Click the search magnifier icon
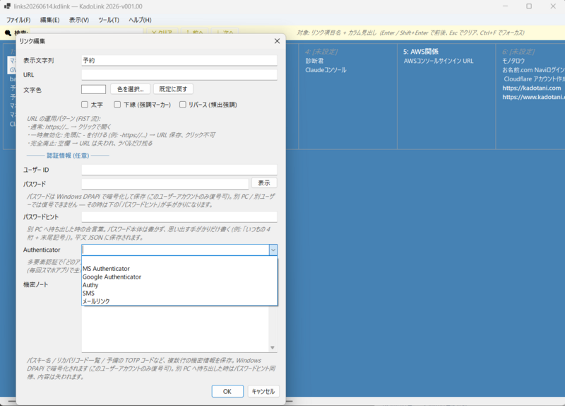This screenshot has height=406, width=565. pos(8,33)
